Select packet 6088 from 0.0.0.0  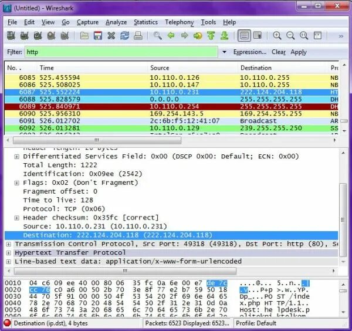coord(171,99)
